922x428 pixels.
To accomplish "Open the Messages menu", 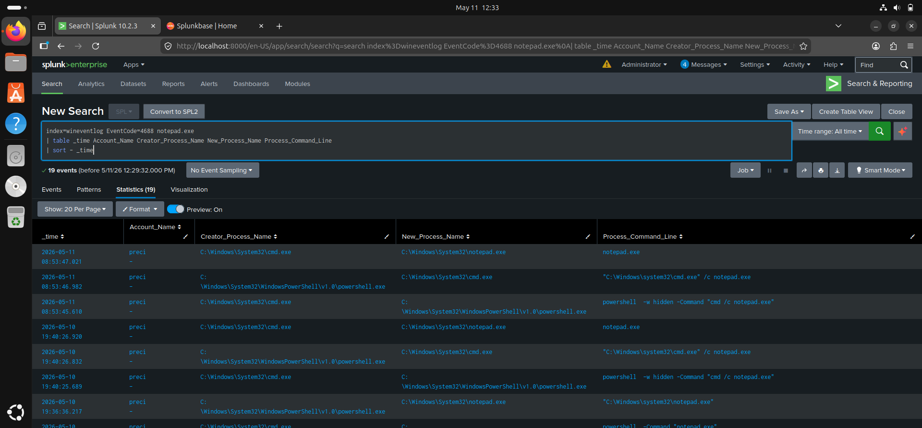I will pyautogui.click(x=704, y=64).
